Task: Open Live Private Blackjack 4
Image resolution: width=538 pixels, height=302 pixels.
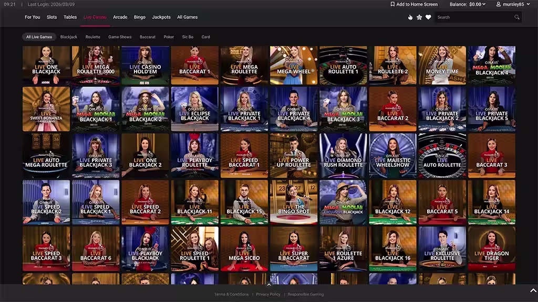Action: (294, 109)
